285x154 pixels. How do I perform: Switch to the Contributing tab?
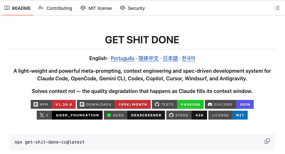pyautogui.click(x=55, y=8)
